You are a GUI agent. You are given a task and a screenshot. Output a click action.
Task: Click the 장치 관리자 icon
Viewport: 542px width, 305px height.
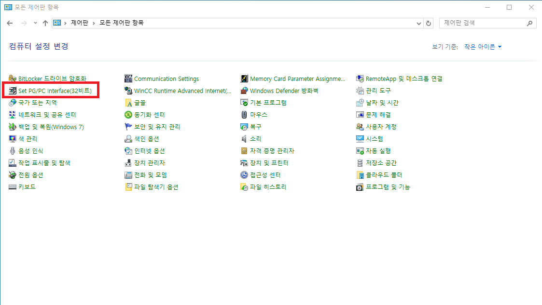pos(128,163)
